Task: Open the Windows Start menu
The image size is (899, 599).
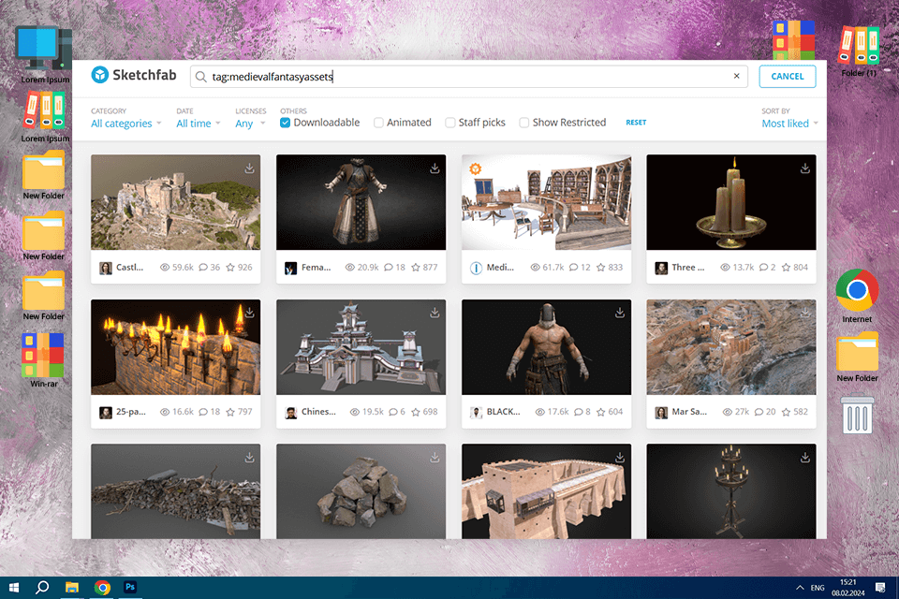Action: (14, 588)
